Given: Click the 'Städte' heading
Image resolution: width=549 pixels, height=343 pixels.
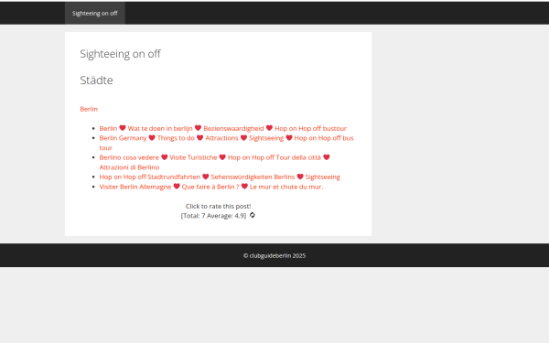Looking at the screenshot, I should pyautogui.click(x=96, y=80).
